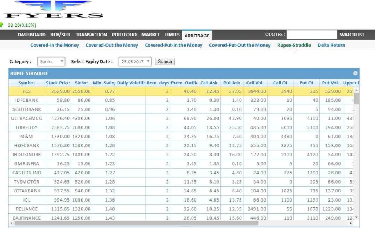
Task: Open the Category dropdown
Action: click(x=51, y=62)
